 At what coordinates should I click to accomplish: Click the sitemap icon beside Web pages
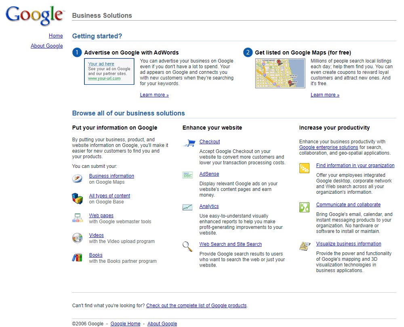pos(78,218)
